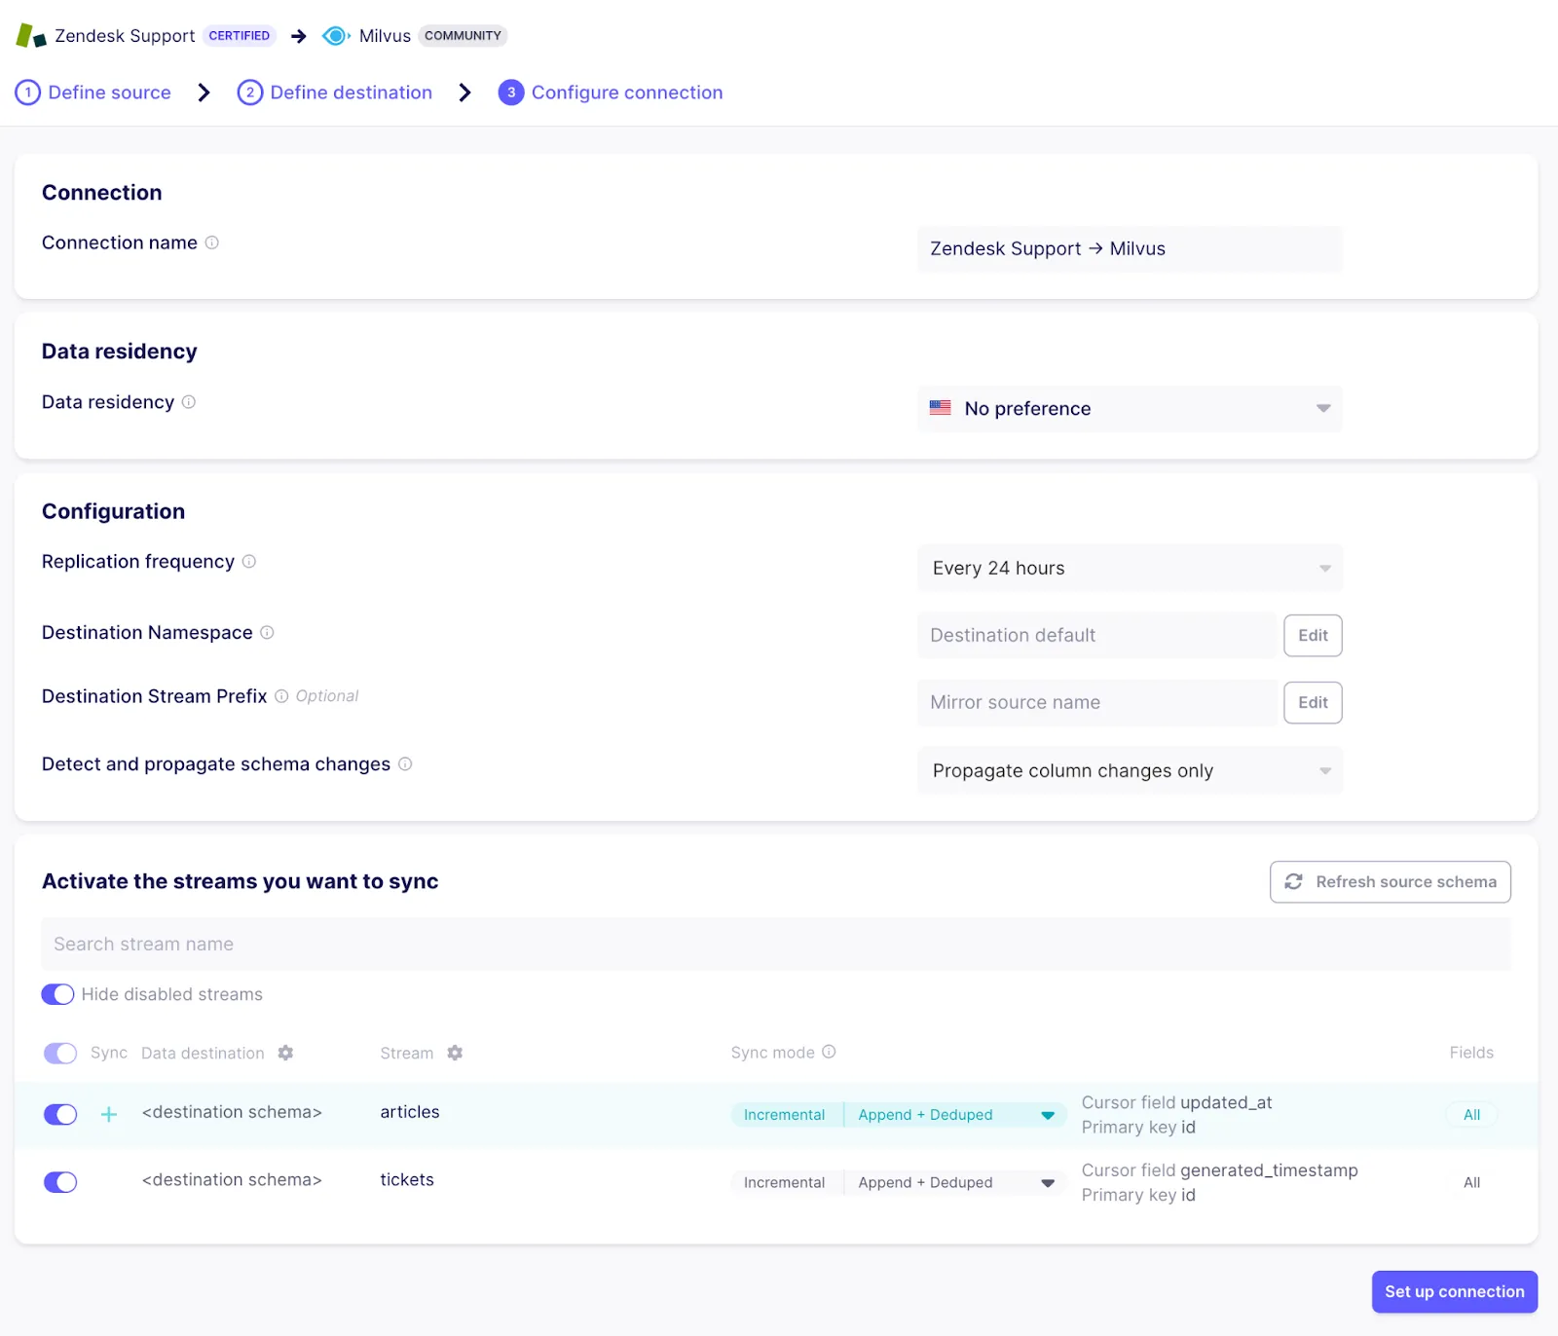Open the Replication frequency info tooltip icon

(249, 562)
